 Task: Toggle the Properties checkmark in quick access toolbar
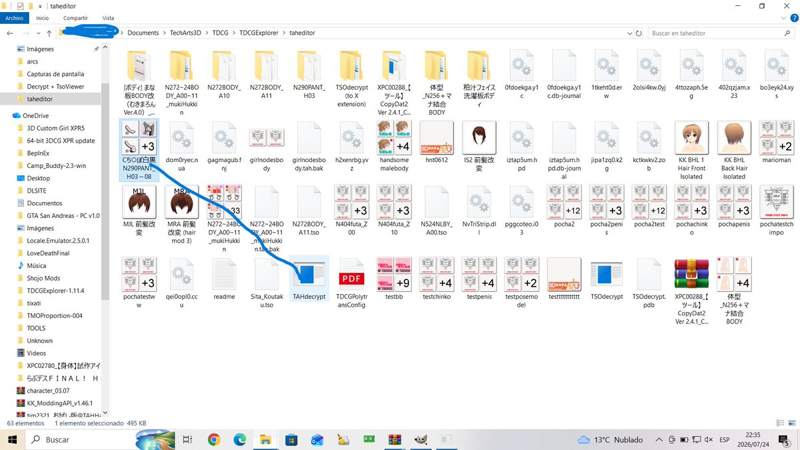[x=20, y=6]
